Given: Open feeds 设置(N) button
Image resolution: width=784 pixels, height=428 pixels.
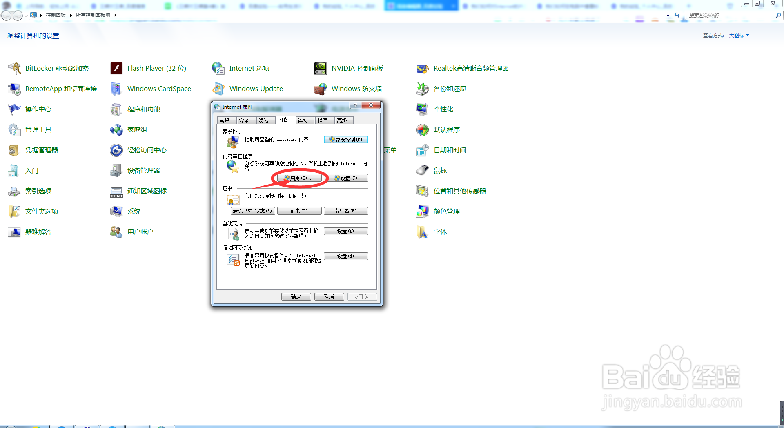Looking at the screenshot, I should [x=346, y=256].
